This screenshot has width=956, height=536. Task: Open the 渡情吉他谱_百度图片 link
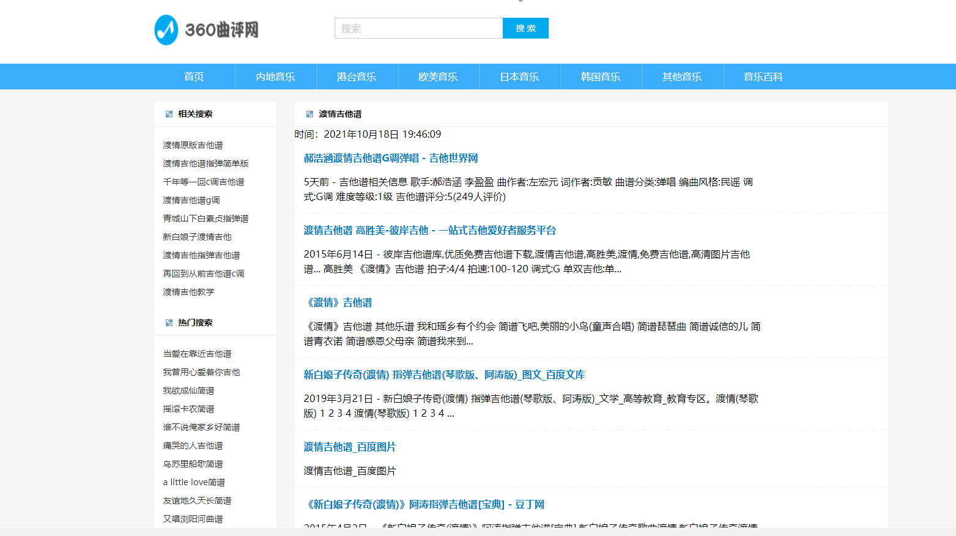pos(349,447)
